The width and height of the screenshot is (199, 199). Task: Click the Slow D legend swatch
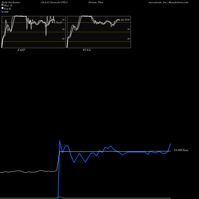[x=2, y=5]
